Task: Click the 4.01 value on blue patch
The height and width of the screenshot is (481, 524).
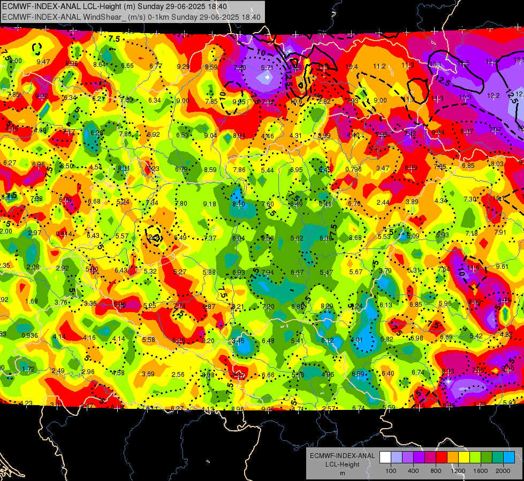Action: (x=356, y=340)
